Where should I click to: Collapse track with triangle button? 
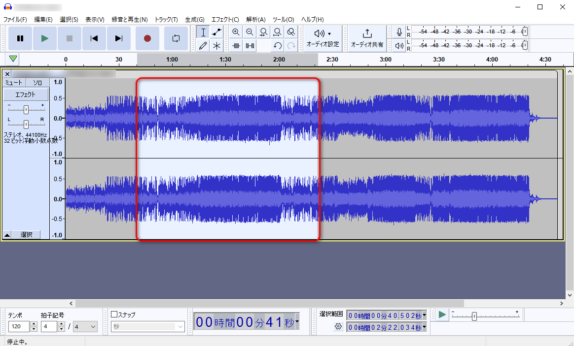[x=7, y=235]
